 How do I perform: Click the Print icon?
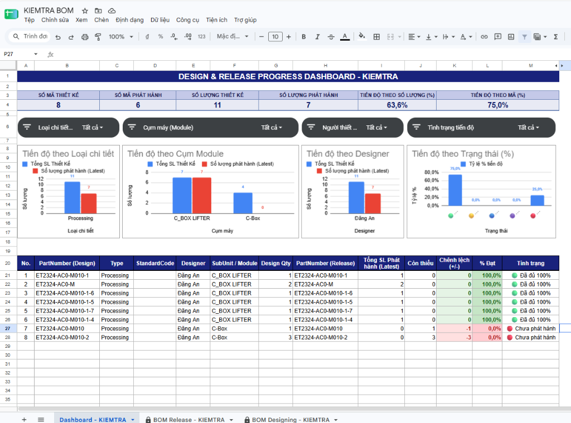point(85,37)
